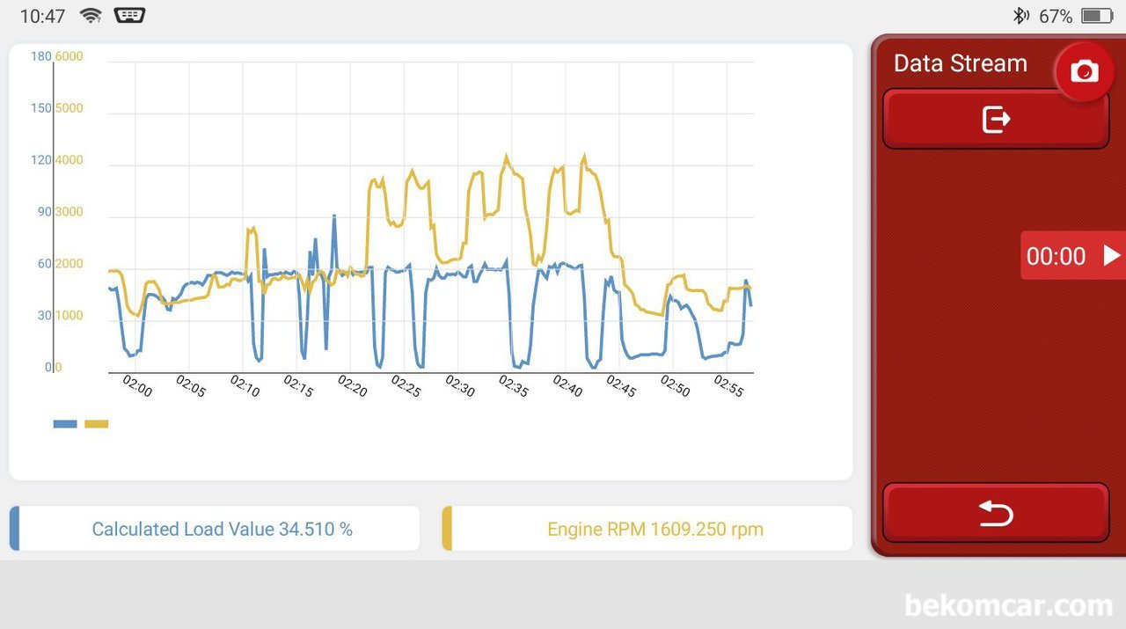Tap the 6000 RPM axis label

pyautogui.click(x=69, y=56)
